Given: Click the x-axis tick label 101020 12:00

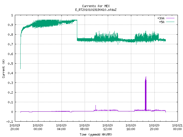Looking at the screenshot, I should (108, 127).
